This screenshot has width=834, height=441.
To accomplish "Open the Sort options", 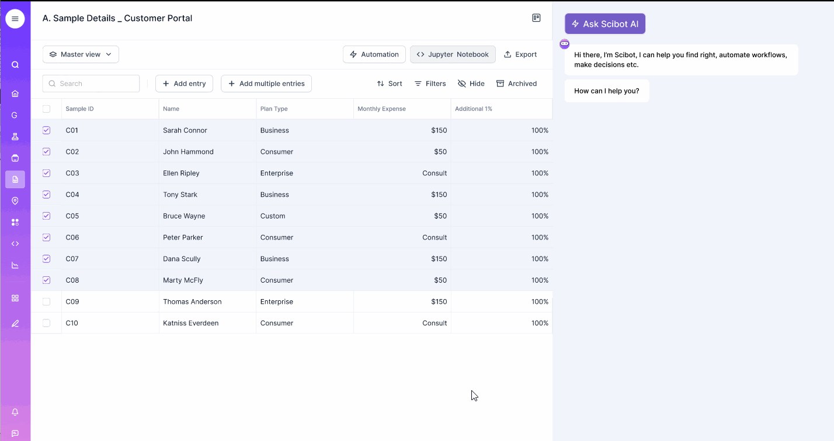I will coord(389,83).
